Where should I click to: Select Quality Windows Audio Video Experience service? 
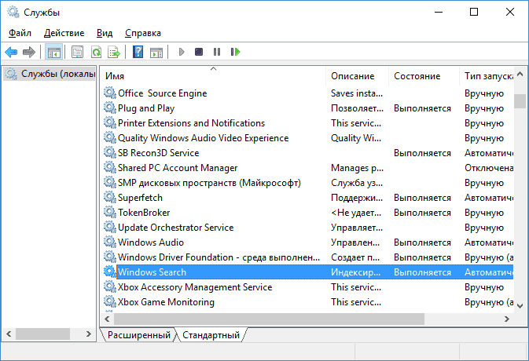[203, 138]
